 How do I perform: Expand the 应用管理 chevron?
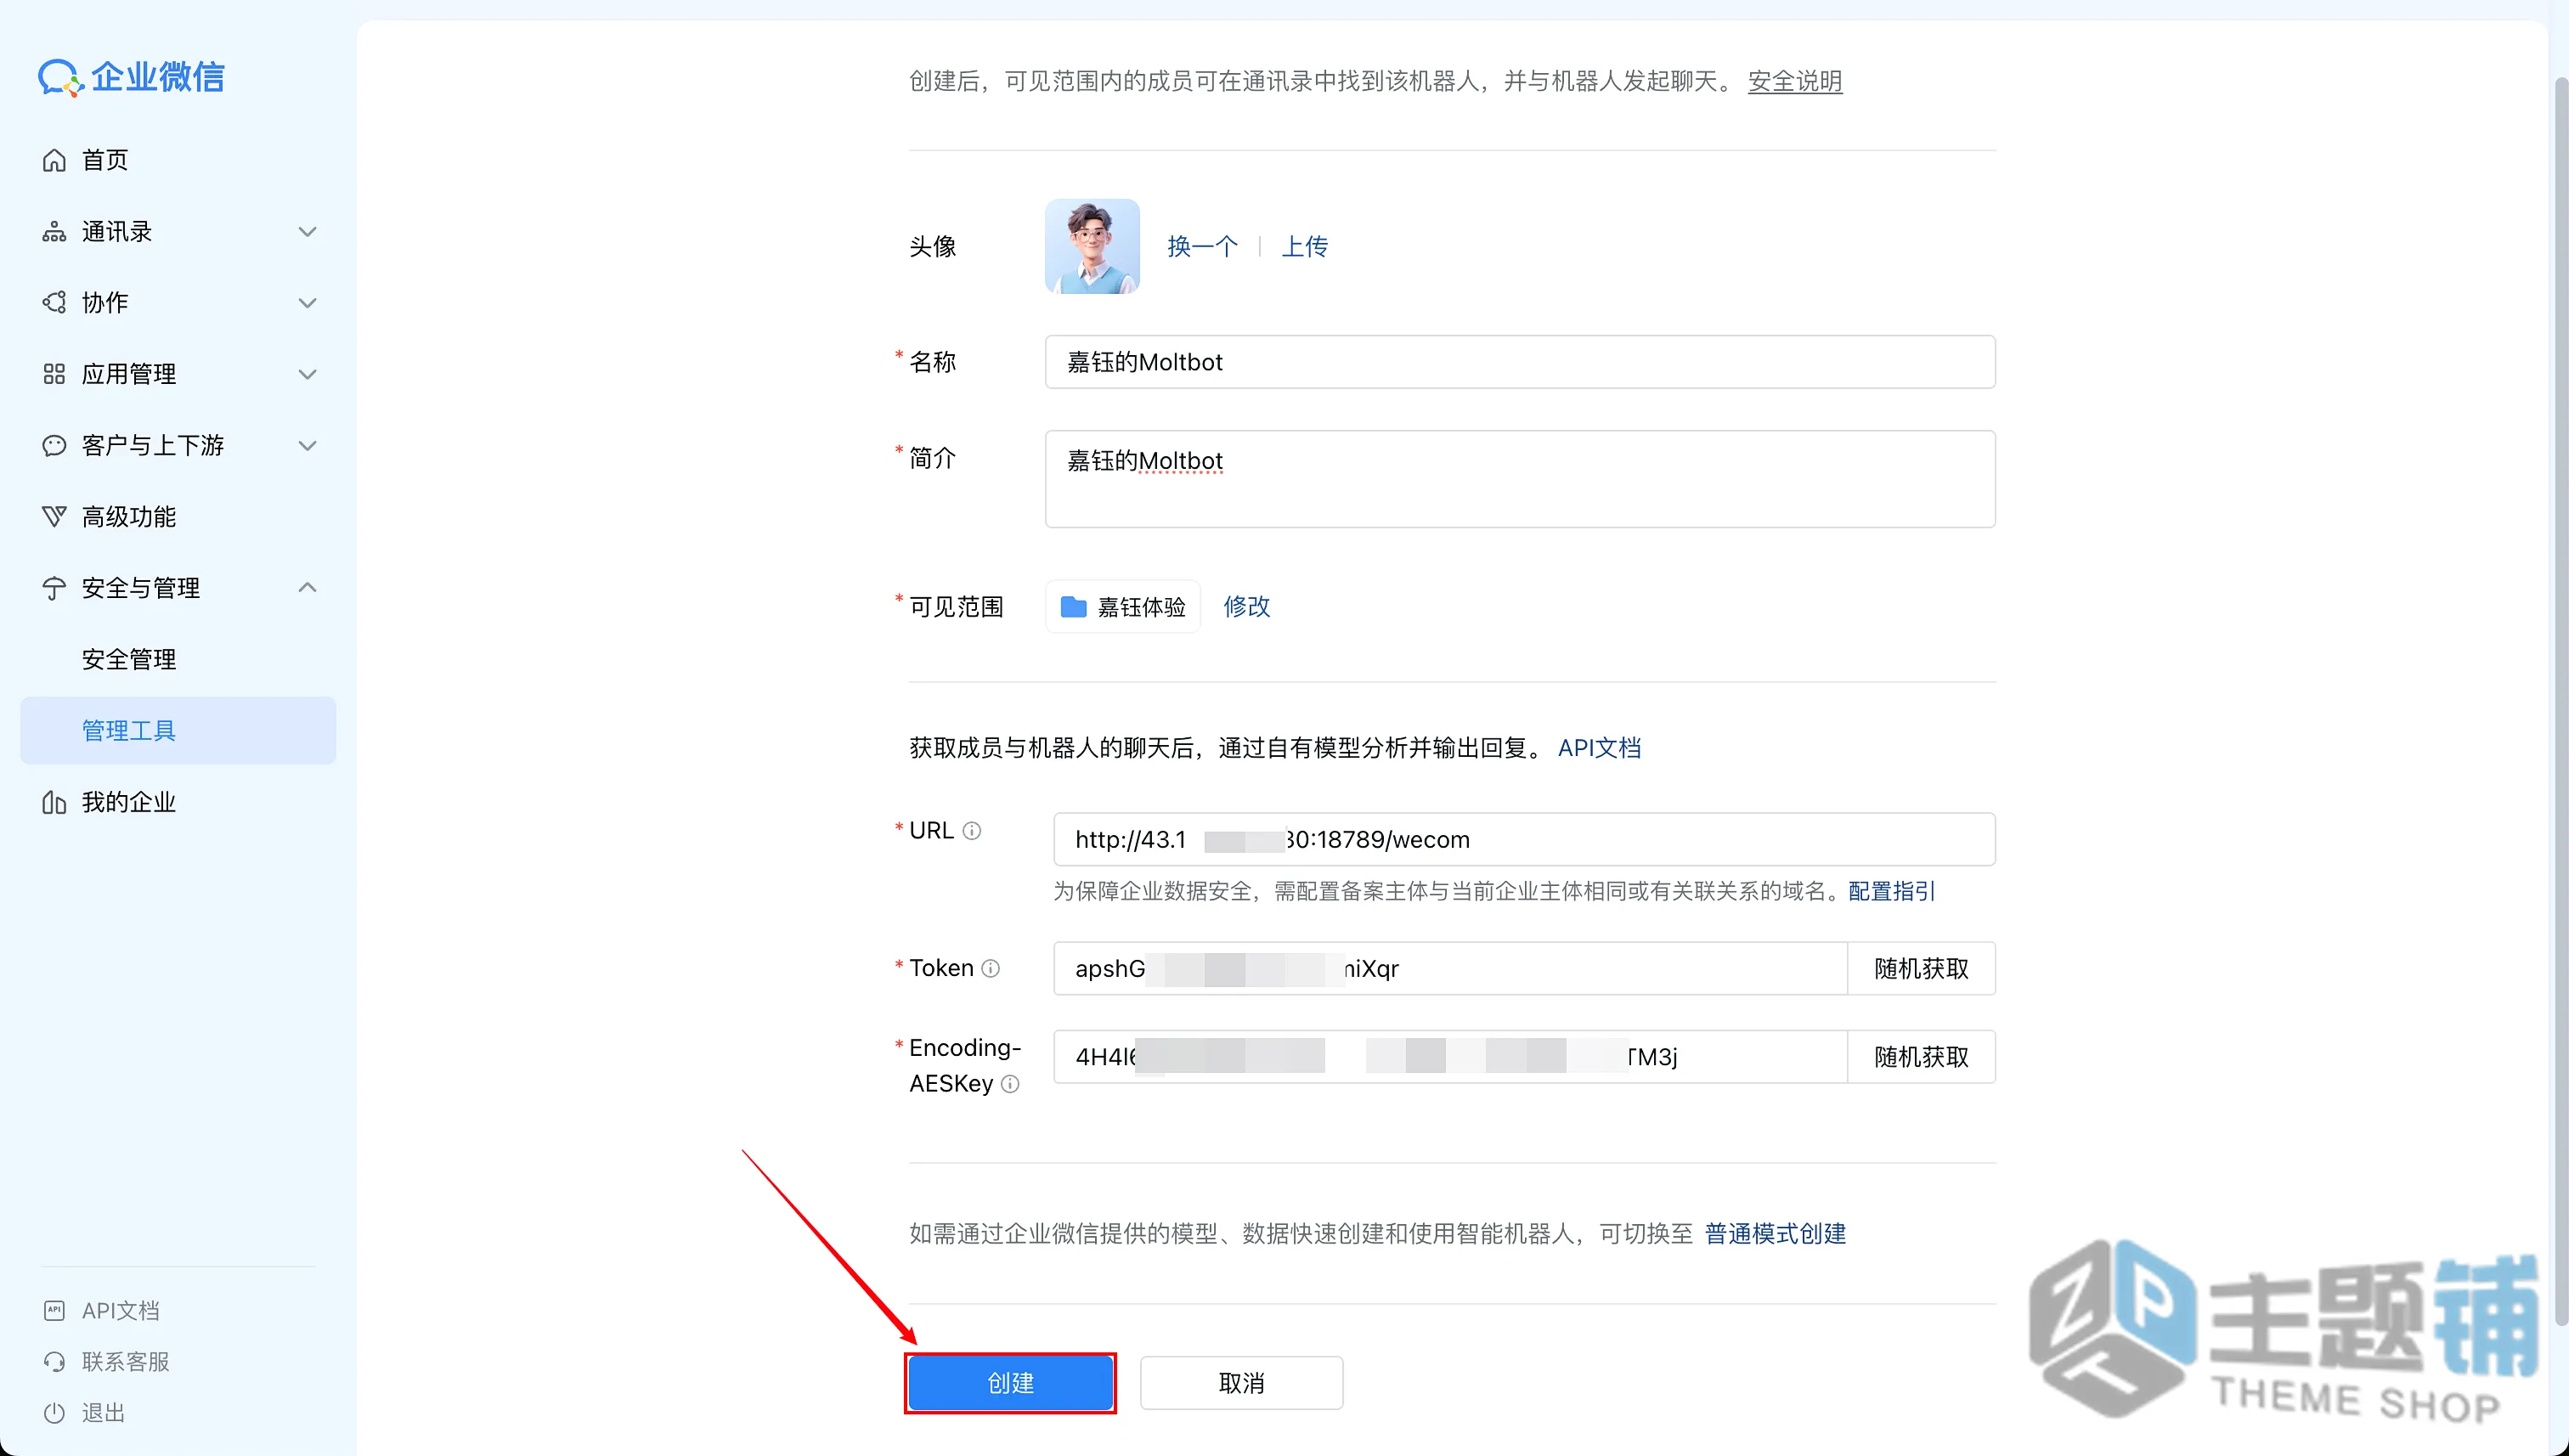click(308, 374)
